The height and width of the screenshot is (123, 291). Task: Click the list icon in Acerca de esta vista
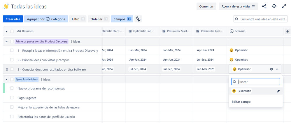(253, 6)
